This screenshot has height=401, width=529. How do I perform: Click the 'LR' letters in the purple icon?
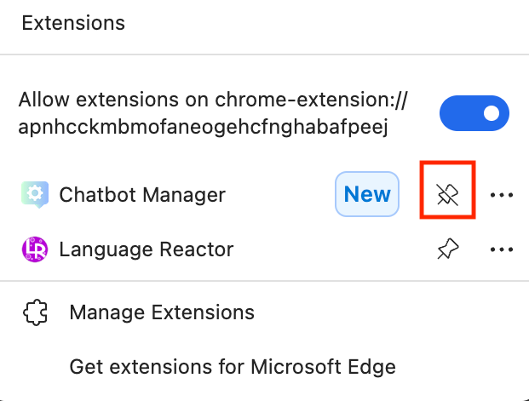35,249
